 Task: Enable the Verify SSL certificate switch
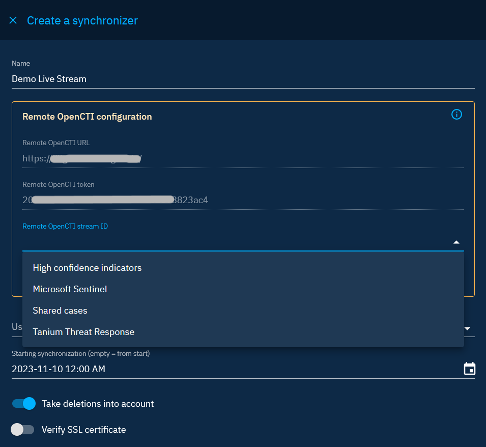click(x=22, y=430)
